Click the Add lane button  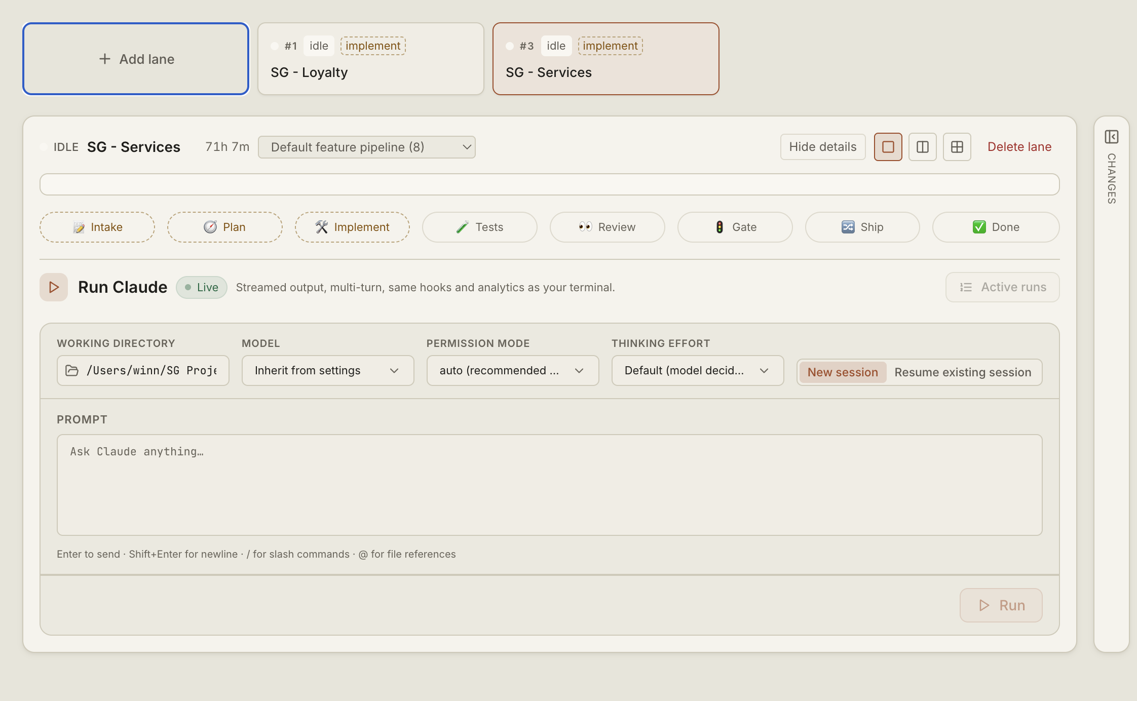point(136,59)
